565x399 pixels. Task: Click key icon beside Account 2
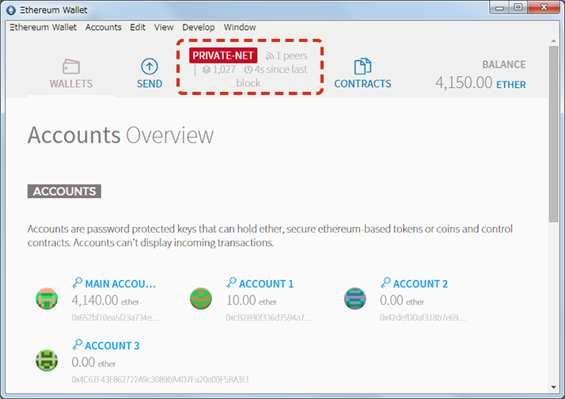pyautogui.click(x=385, y=283)
